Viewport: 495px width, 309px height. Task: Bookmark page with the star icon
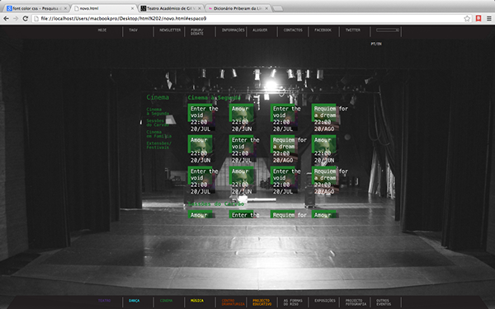[x=467, y=19]
